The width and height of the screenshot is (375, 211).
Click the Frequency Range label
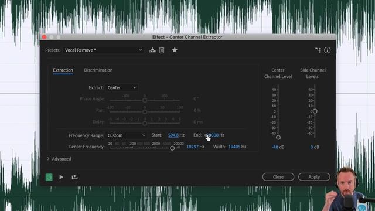pos(86,135)
